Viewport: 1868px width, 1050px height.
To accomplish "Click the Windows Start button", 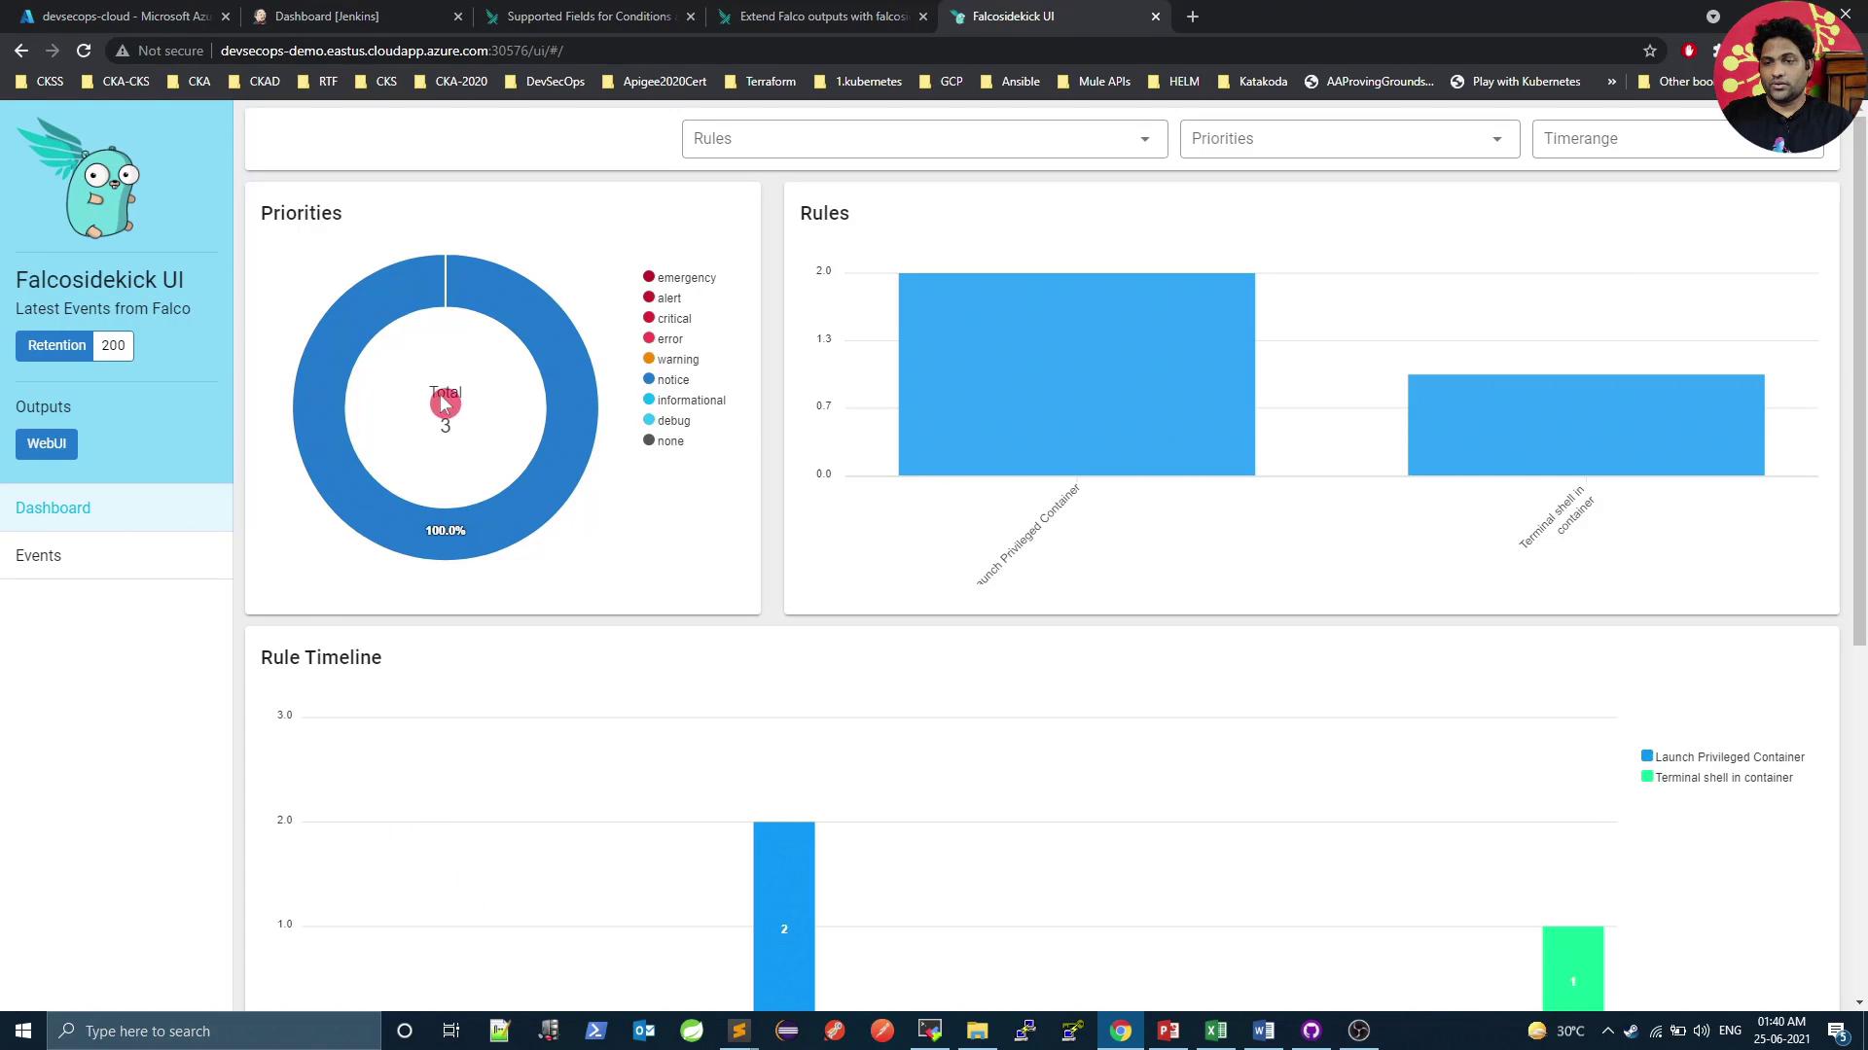I will coord(23,1031).
